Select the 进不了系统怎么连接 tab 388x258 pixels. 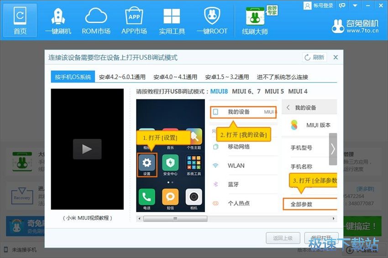(x=283, y=77)
